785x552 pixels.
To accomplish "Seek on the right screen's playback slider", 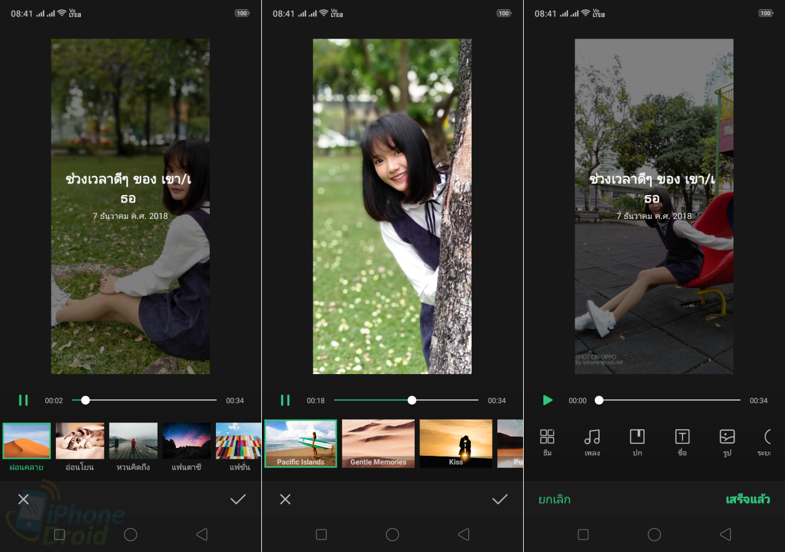I will (x=668, y=400).
